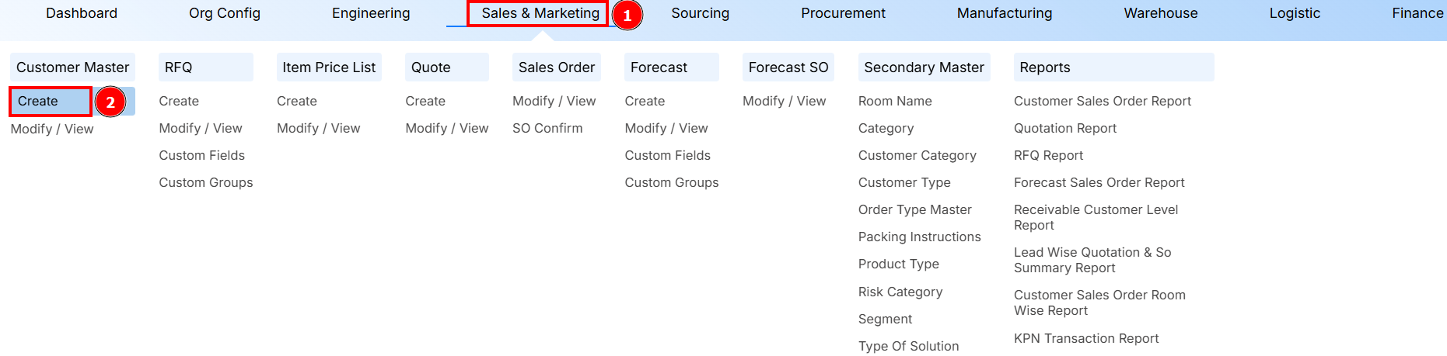Viewport: 1447px width, 356px height.
Task: Select Custom Fields under RFQ
Action: coord(201,155)
